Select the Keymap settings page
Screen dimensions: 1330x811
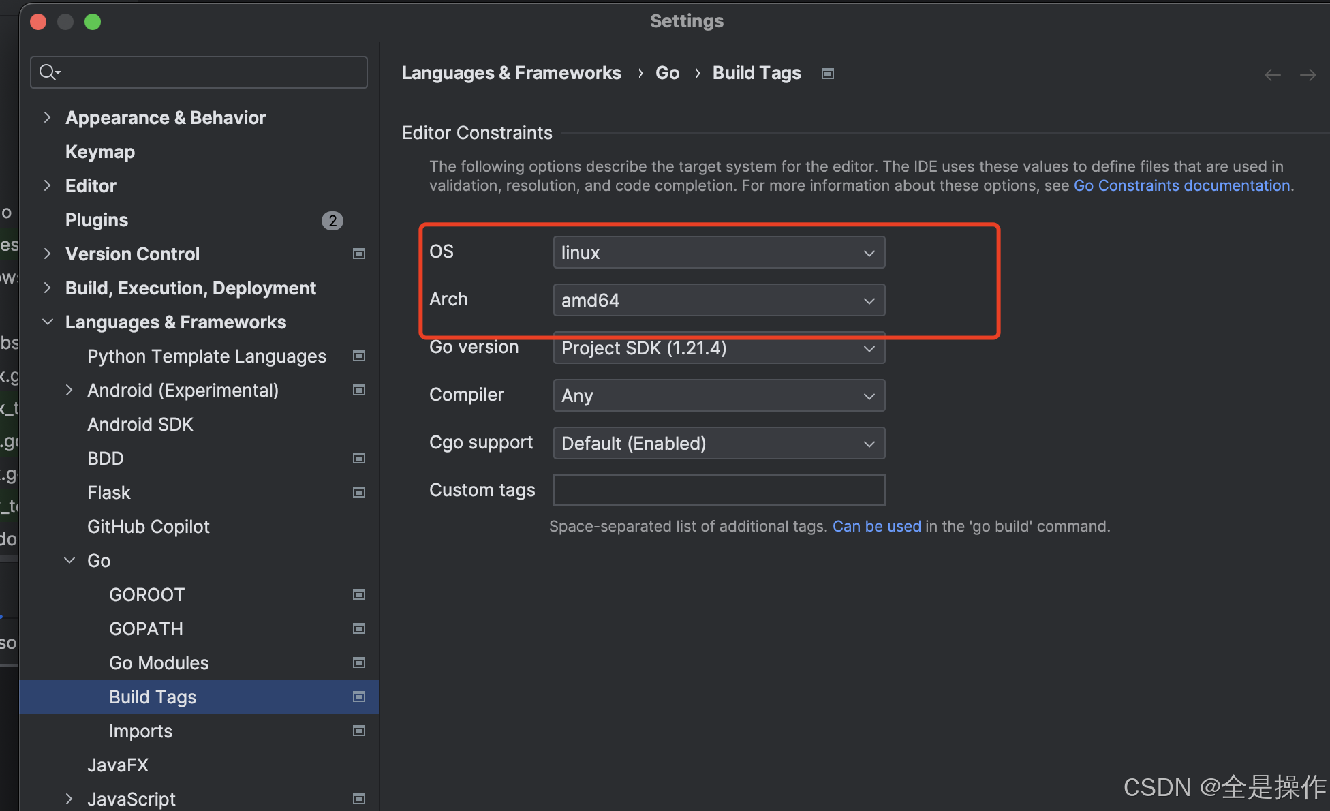tap(100, 152)
